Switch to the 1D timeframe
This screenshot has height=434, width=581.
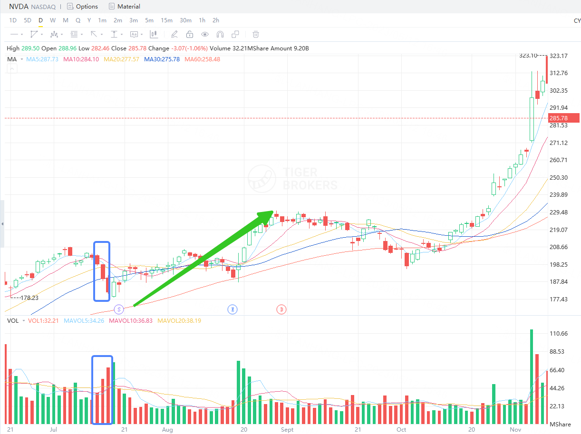[13, 20]
